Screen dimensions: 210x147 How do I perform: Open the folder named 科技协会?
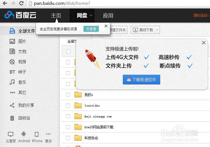pos(91,138)
